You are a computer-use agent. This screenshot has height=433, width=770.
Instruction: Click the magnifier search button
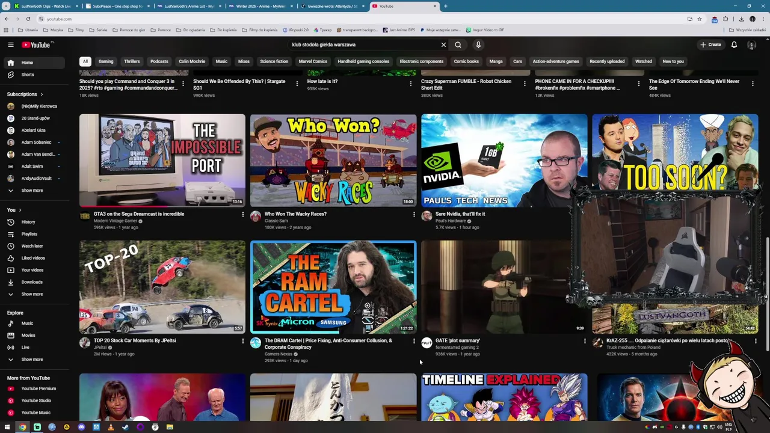click(x=458, y=45)
